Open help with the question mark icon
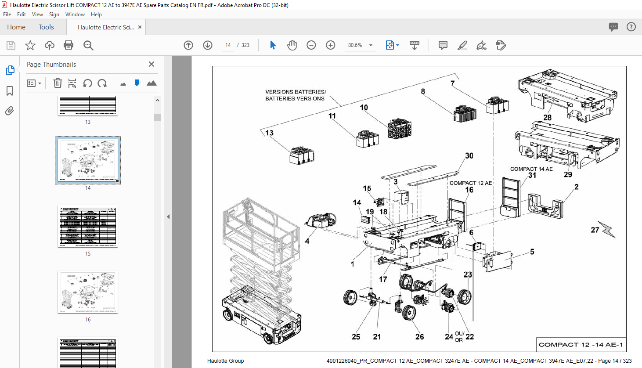This screenshot has height=368, width=642. click(x=631, y=27)
